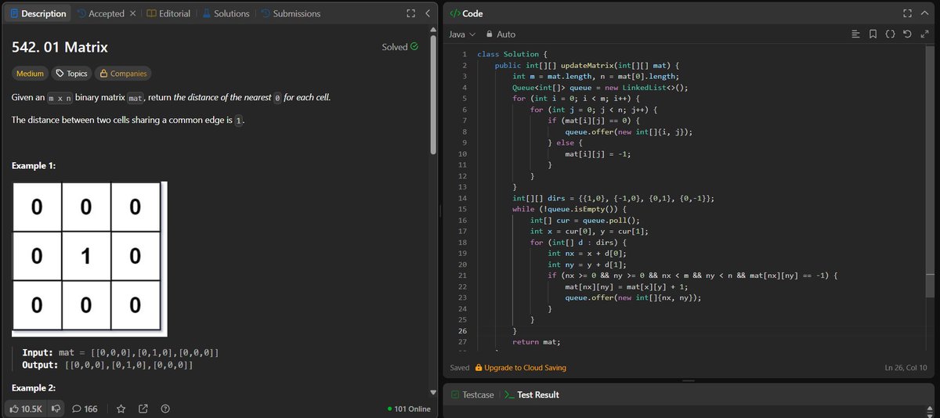Viewport: 940px width, 418px height.
Task: Click the Saved status text
Action: point(460,367)
